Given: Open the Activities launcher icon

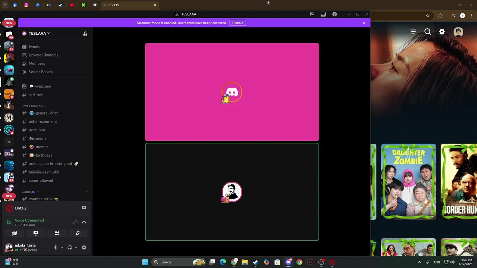Looking at the screenshot, I should tap(57, 233).
